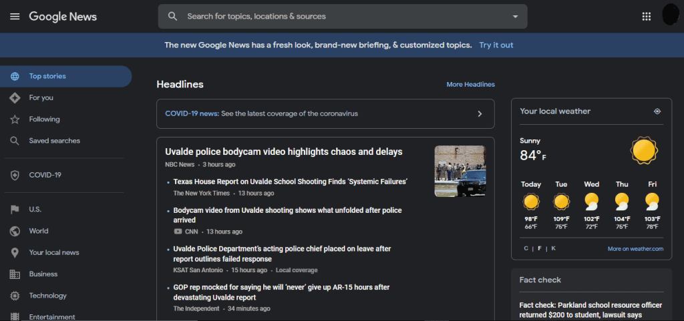Click the For you diamond icon

pyautogui.click(x=15, y=98)
